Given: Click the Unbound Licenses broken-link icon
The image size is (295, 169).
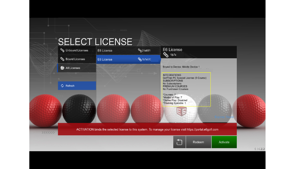Looking at the screenshot, I should click(x=62, y=50).
